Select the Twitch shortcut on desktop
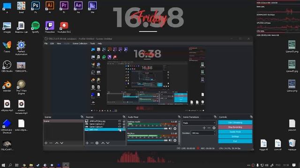The image size is (300, 168). pyautogui.click(x=50, y=27)
